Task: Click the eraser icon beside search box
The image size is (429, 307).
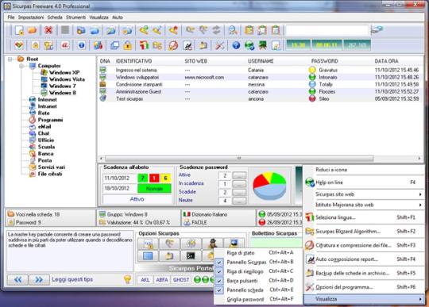Action: [x=377, y=30]
